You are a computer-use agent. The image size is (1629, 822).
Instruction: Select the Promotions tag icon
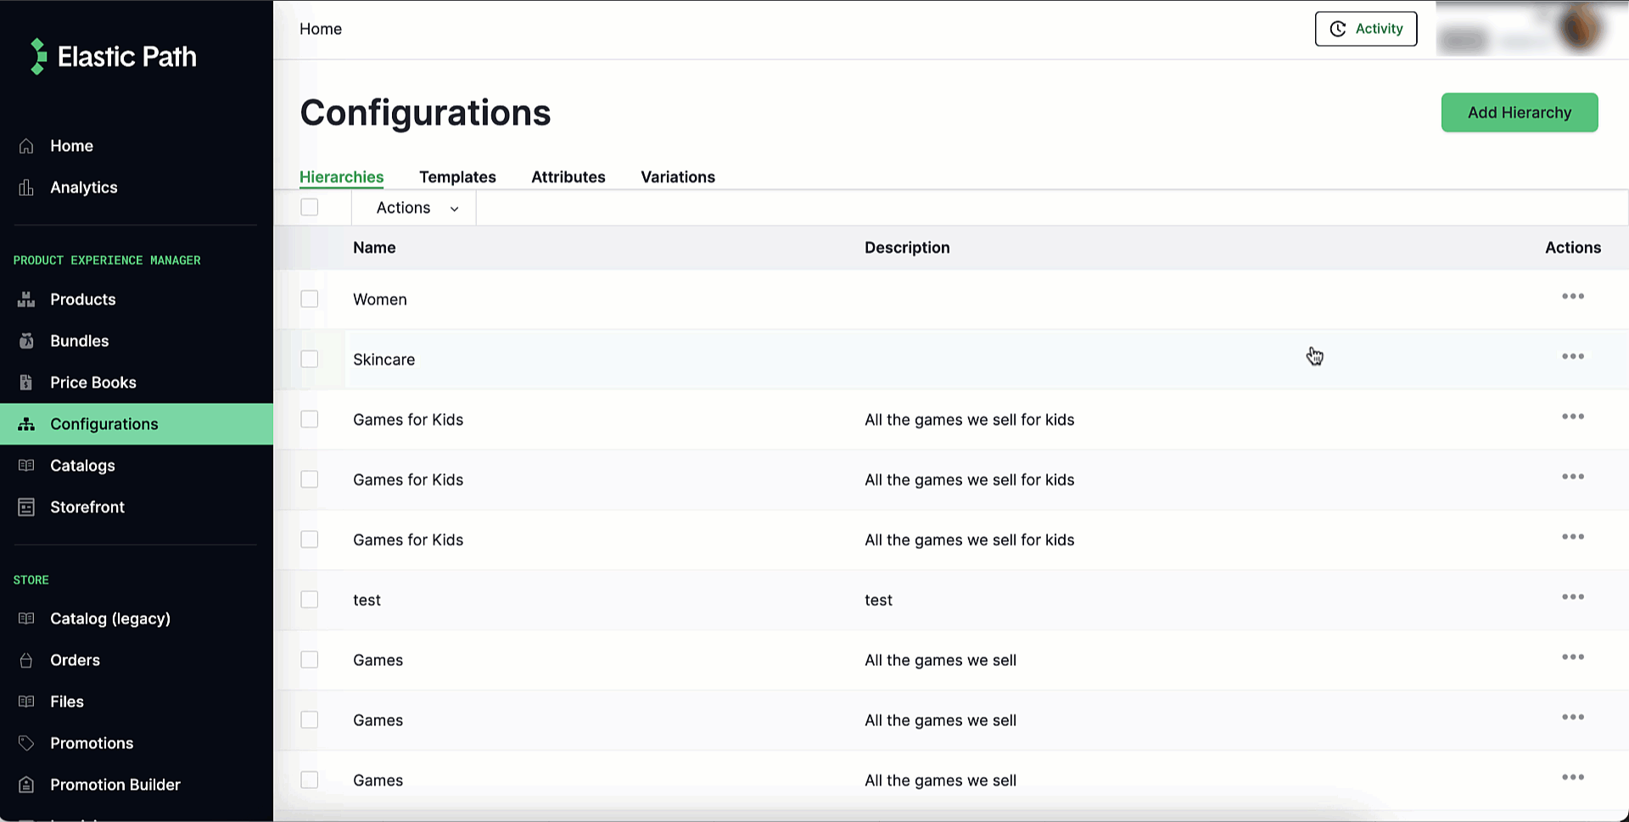[x=25, y=742]
